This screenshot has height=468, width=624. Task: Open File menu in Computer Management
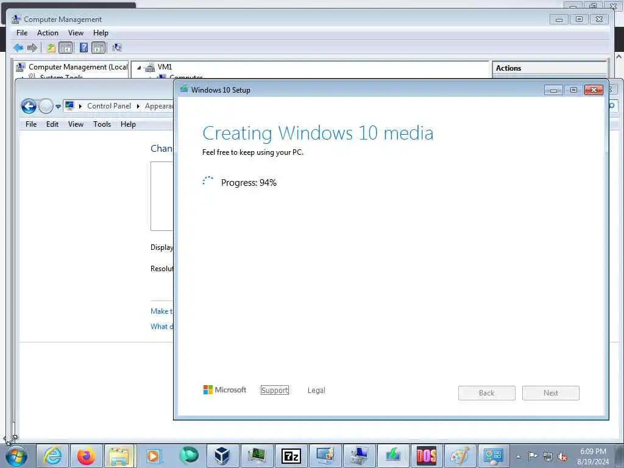click(22, 33)
